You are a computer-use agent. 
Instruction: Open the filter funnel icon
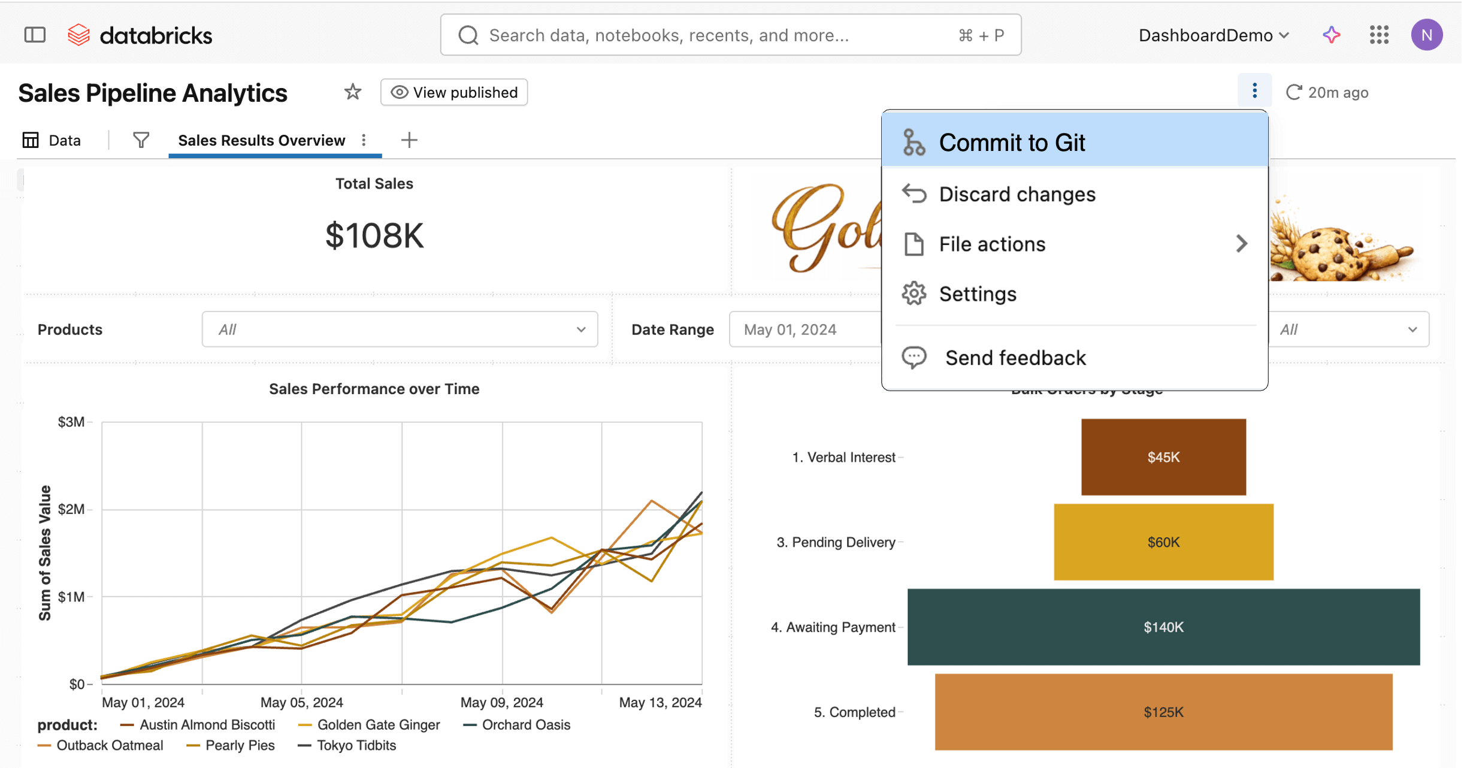(141, 140)
